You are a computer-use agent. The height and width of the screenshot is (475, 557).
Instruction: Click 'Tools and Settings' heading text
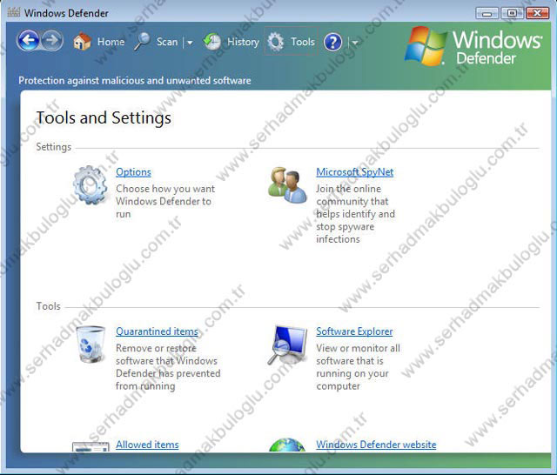[x=104, y=117]
